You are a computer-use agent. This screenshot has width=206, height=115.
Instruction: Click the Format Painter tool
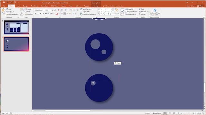12,14
